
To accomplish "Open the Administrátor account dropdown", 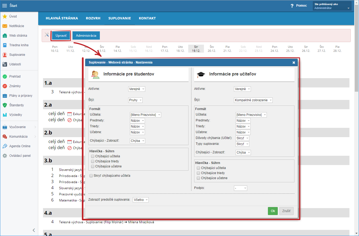I will click(x=332, y=6).
